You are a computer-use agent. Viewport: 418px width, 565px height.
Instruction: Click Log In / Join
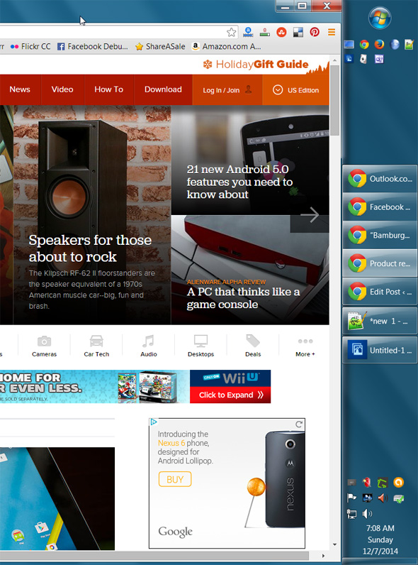coord(227,90)
